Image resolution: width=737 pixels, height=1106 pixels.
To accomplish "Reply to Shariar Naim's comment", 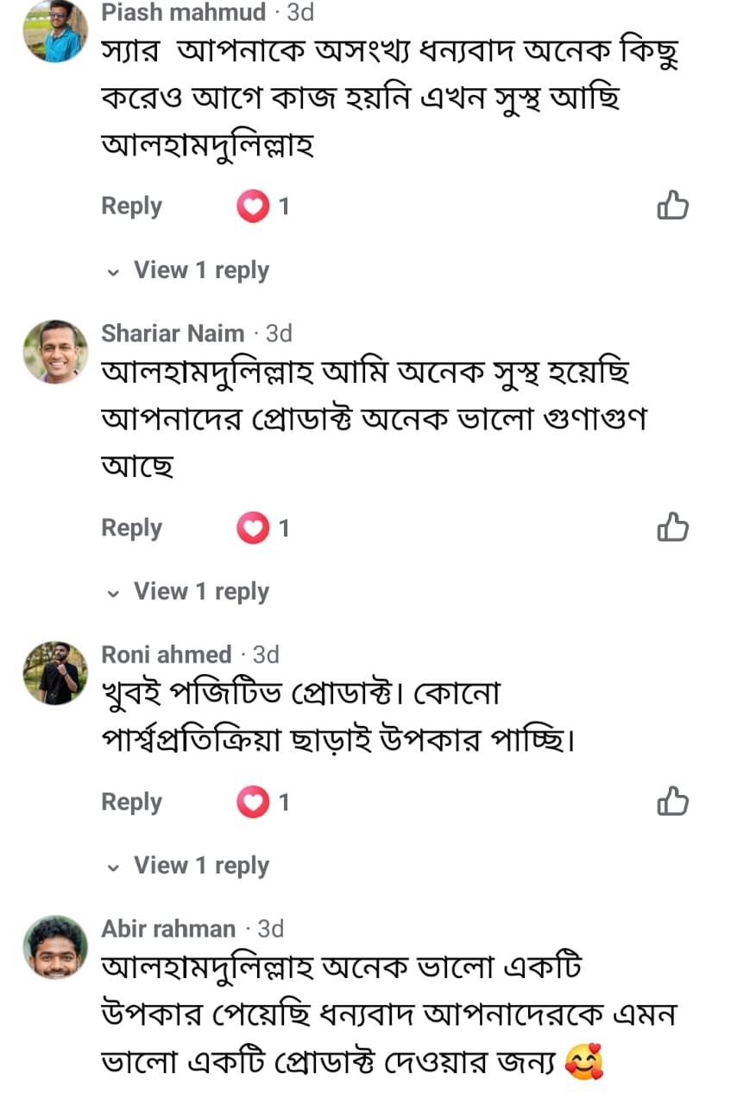I will 131,528.
